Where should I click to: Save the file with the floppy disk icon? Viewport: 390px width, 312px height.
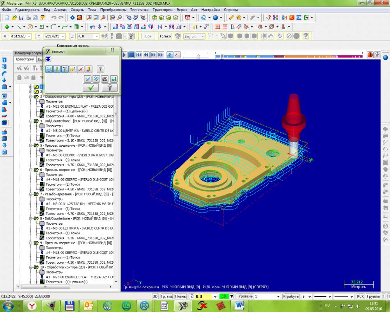[21, 18]
